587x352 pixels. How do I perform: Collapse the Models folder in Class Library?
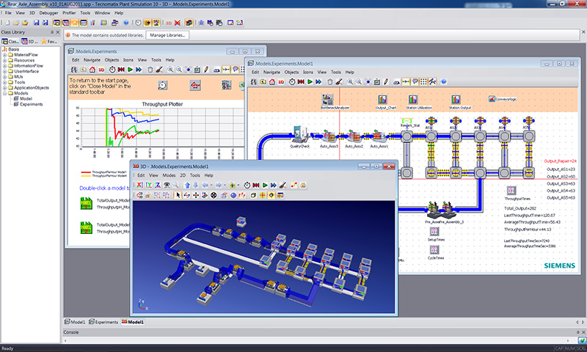pyautogui.click(x=4, y=93)
